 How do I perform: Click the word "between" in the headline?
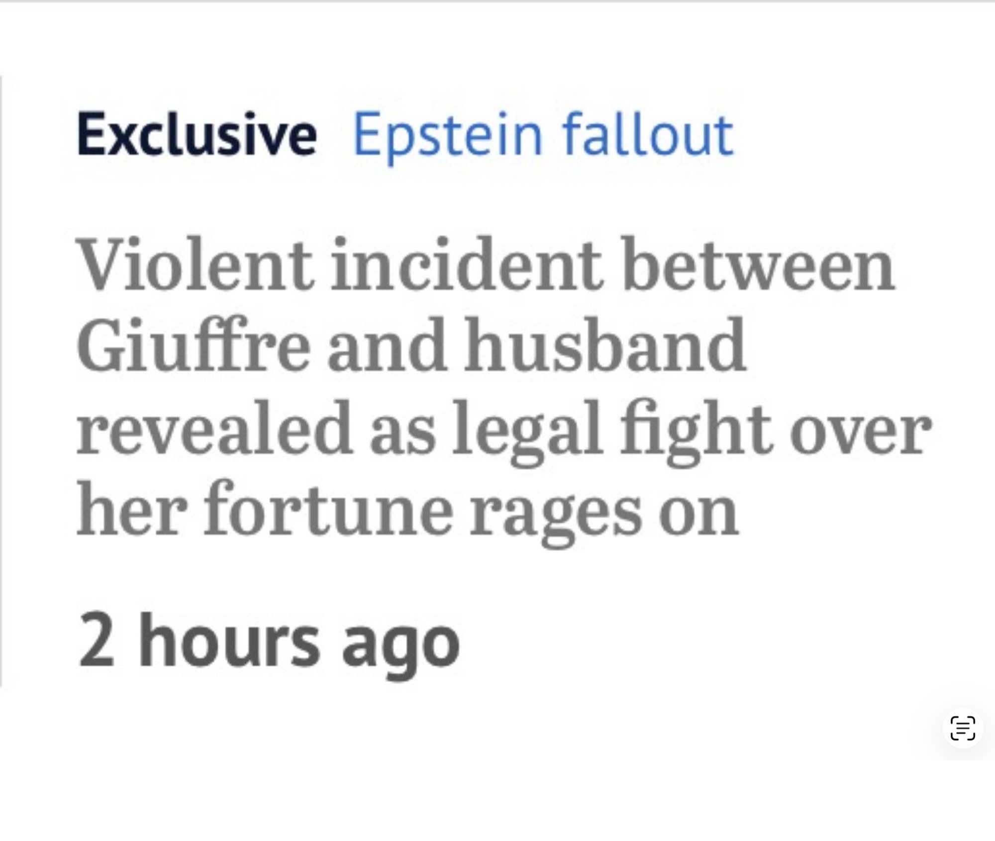pos(758,265)
